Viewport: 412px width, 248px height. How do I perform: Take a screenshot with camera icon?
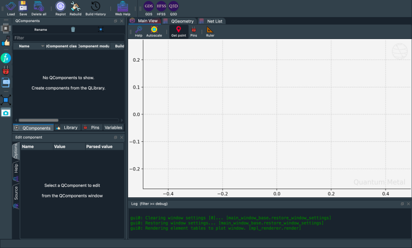coord(6,113)
